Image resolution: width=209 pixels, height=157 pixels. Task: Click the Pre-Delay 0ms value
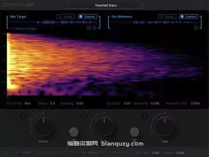pos(27,103)
